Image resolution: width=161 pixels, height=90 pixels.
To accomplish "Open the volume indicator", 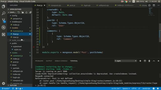I will click(146, 1).
